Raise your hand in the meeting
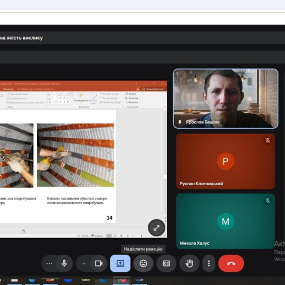This screenshot has width=285, height=285. pyautogui.click(x=189, y=263)
